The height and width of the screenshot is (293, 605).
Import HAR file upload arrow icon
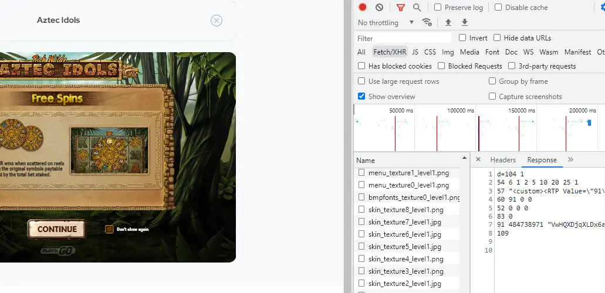(448, 22)
